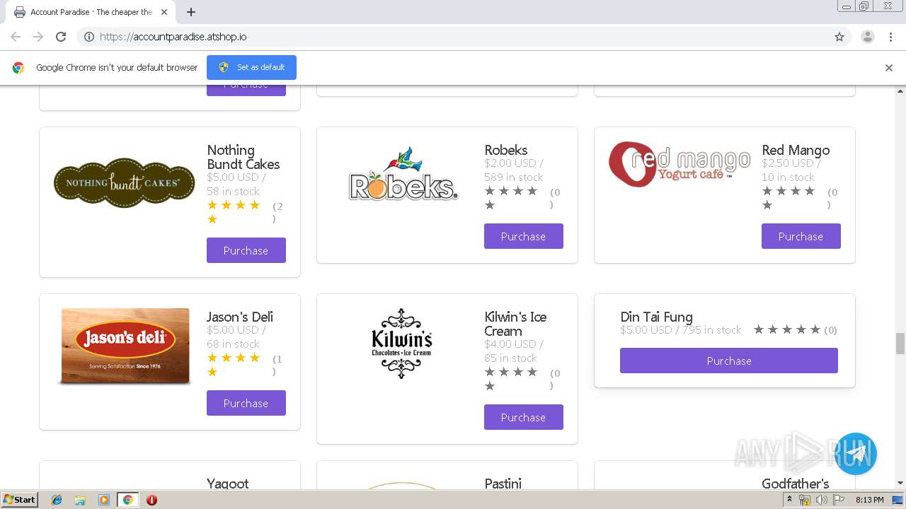
Task: Click the Chrome taskbar icon
Action: [x=128, y=500]
